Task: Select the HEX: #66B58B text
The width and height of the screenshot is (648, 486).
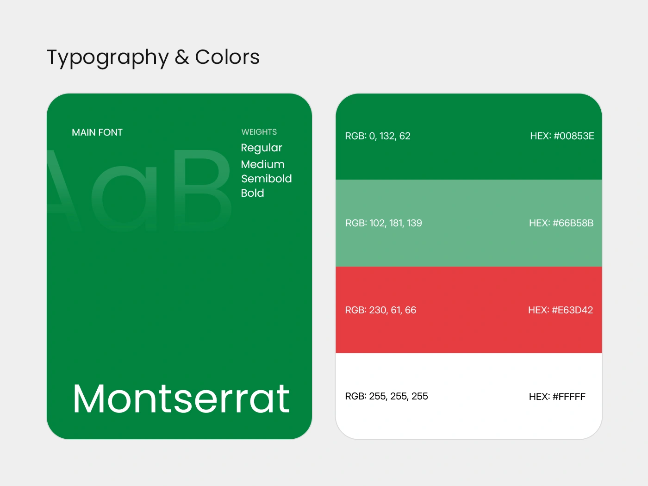Action: pos(561,223)
